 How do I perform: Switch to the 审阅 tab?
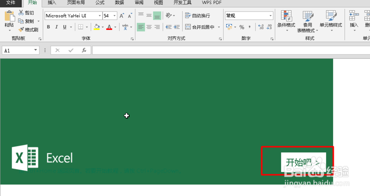(x=139, y=3)
